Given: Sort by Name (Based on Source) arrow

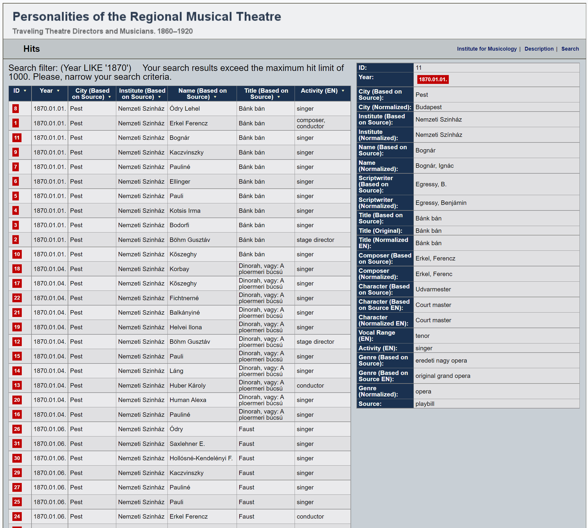Looking at the screenshot, I should coord(215,97).
